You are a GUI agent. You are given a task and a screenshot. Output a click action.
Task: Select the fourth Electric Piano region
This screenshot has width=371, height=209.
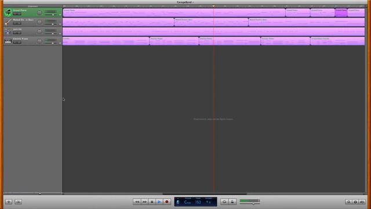coord(285,41)
